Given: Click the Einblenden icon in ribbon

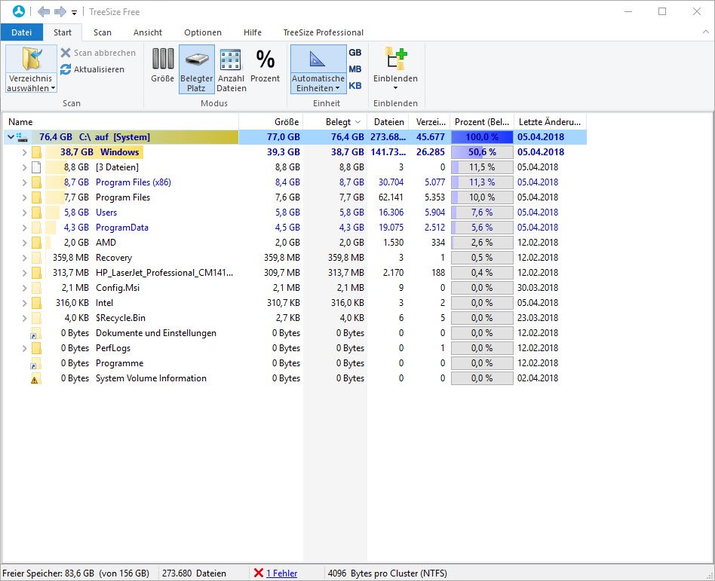Looking at the screenshot, I should point(395,60).
